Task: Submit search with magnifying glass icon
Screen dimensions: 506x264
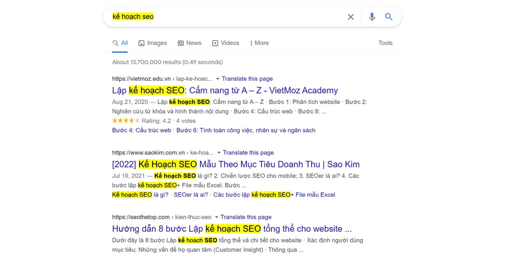Action: click(x=389, y=17)
